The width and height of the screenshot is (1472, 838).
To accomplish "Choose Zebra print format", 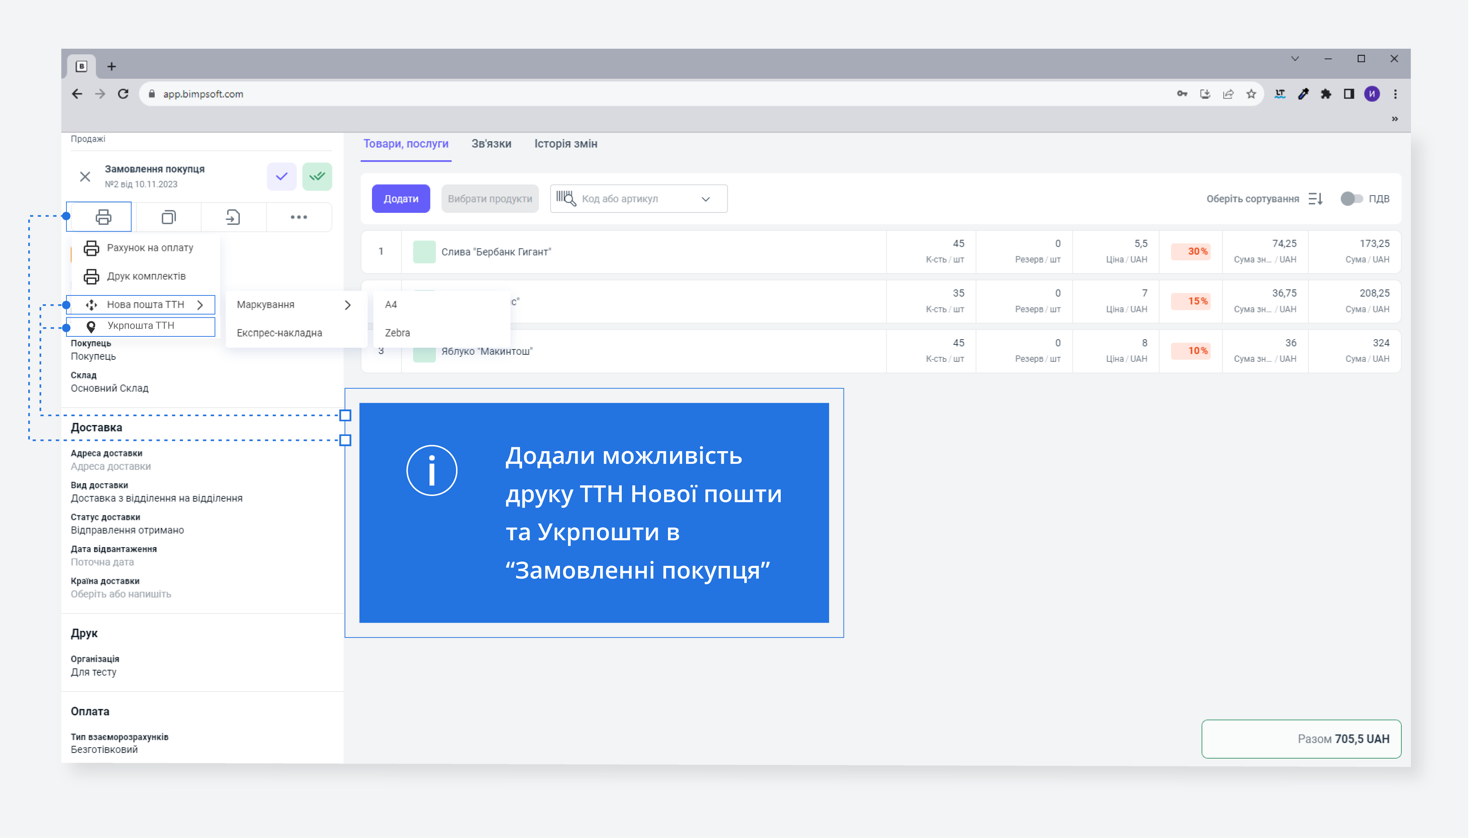I will (397, 333).
